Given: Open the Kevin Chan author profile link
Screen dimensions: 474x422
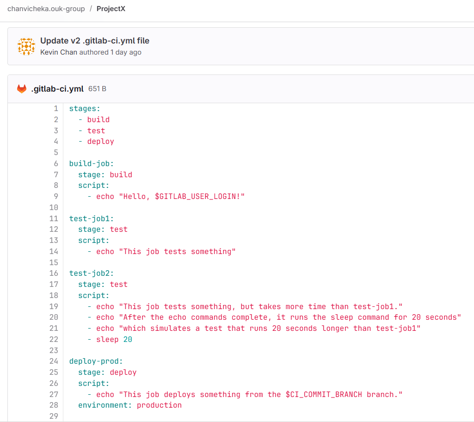Looking at the screenshot, I should [59, 52].
